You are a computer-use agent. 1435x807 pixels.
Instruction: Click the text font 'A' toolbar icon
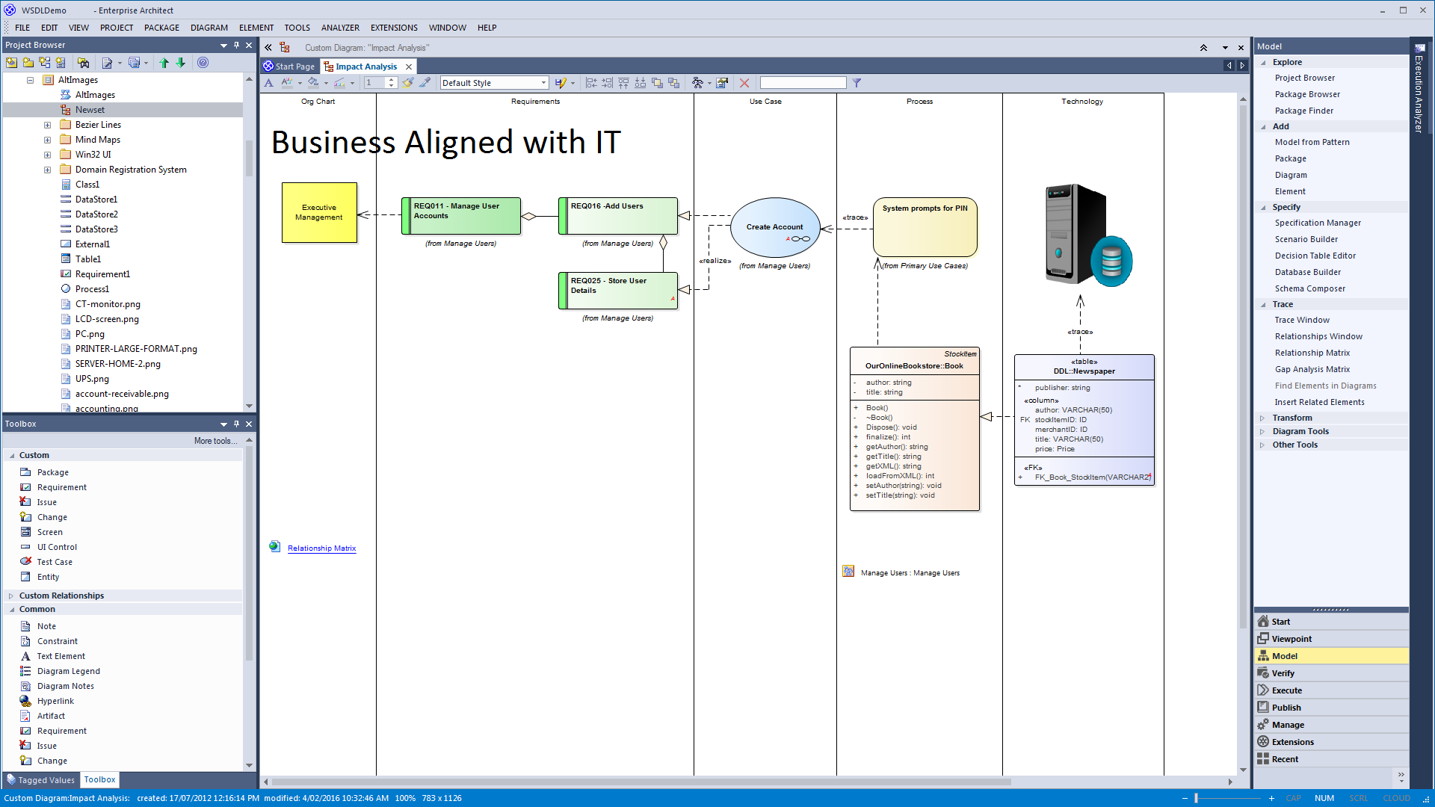(268, 83)
